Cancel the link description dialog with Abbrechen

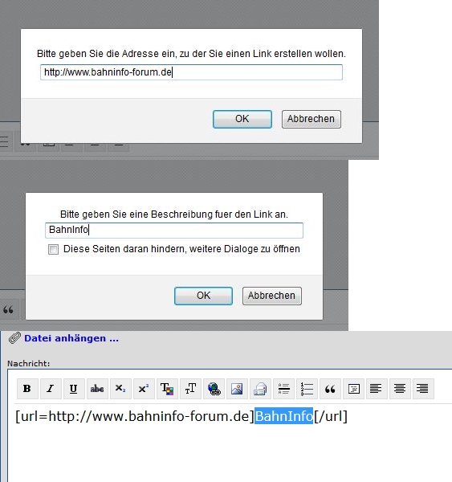[272, 296]
